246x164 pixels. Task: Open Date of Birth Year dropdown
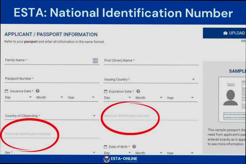click(180, 153)
